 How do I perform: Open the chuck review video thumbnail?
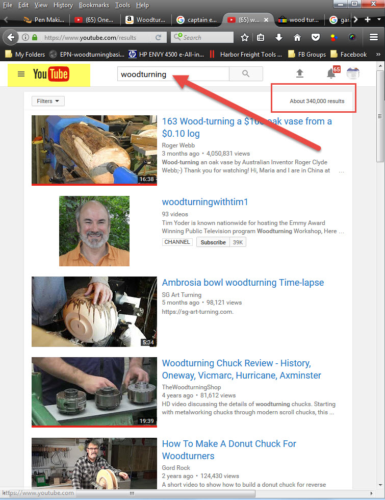[x=94, y=392]
